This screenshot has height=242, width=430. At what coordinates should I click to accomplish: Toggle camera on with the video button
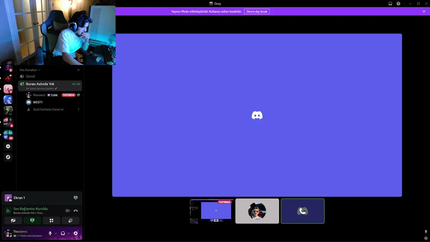[x=13, y=220]
